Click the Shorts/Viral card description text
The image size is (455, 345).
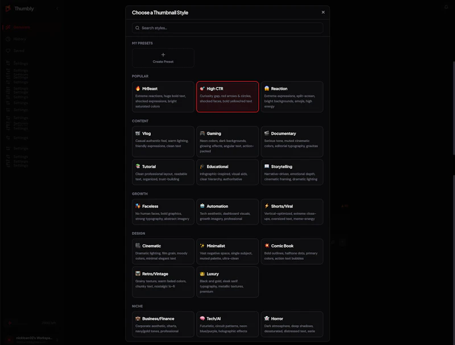[290, 217]
